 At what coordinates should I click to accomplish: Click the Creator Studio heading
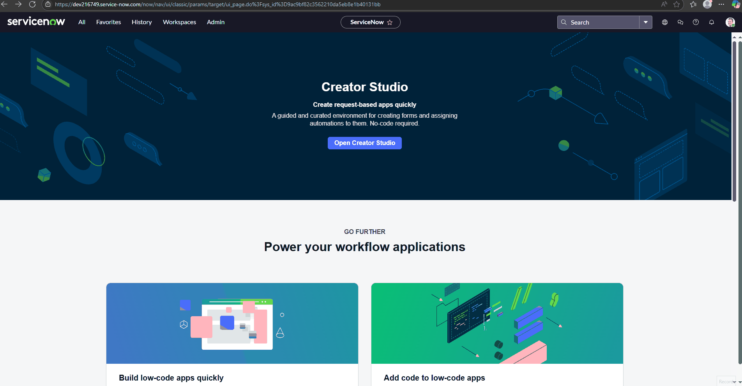[365, 87]
